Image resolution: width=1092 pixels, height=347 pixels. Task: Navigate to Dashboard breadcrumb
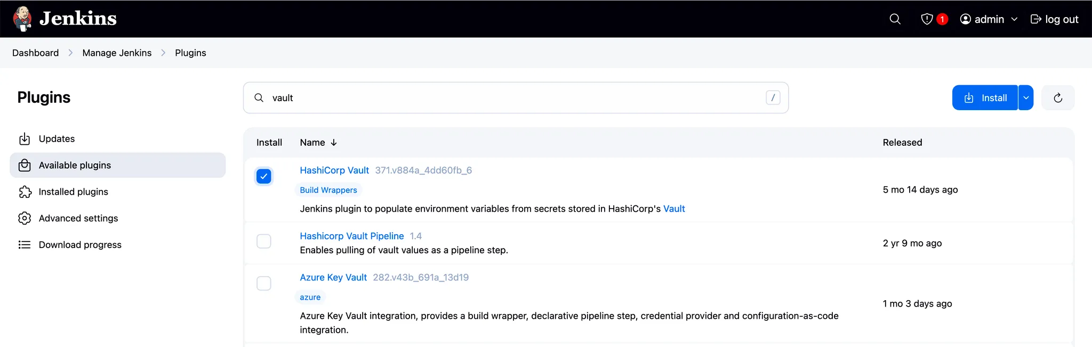pos(36,53)
